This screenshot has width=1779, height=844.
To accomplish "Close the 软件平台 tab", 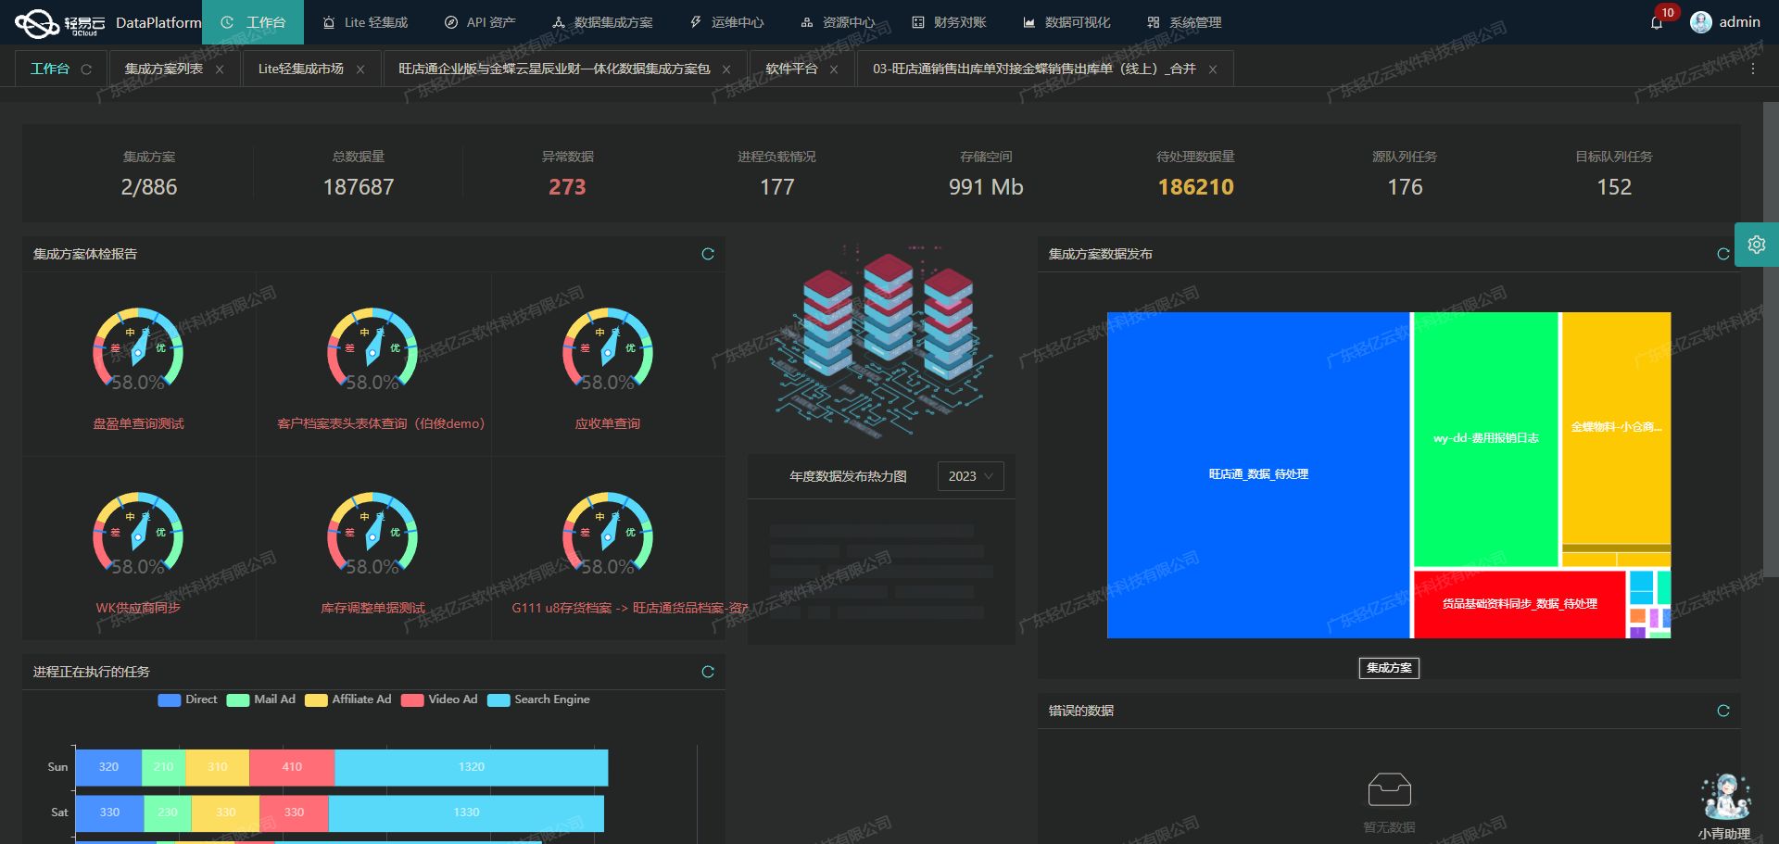I will click(834, 69).
